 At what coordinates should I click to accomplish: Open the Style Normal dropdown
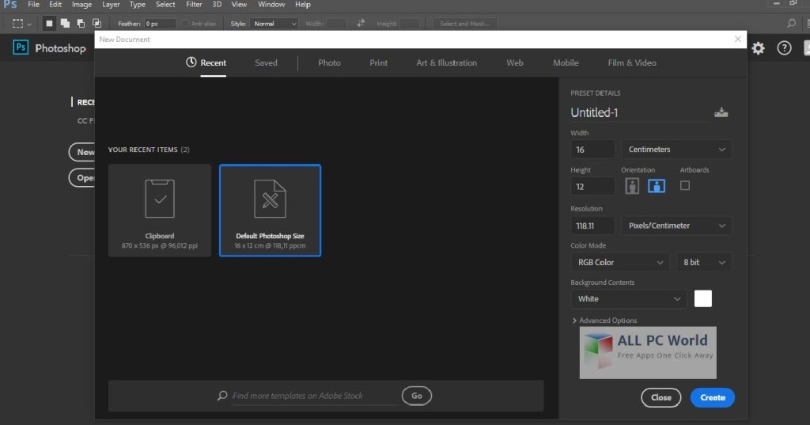[x=274, y=23]
